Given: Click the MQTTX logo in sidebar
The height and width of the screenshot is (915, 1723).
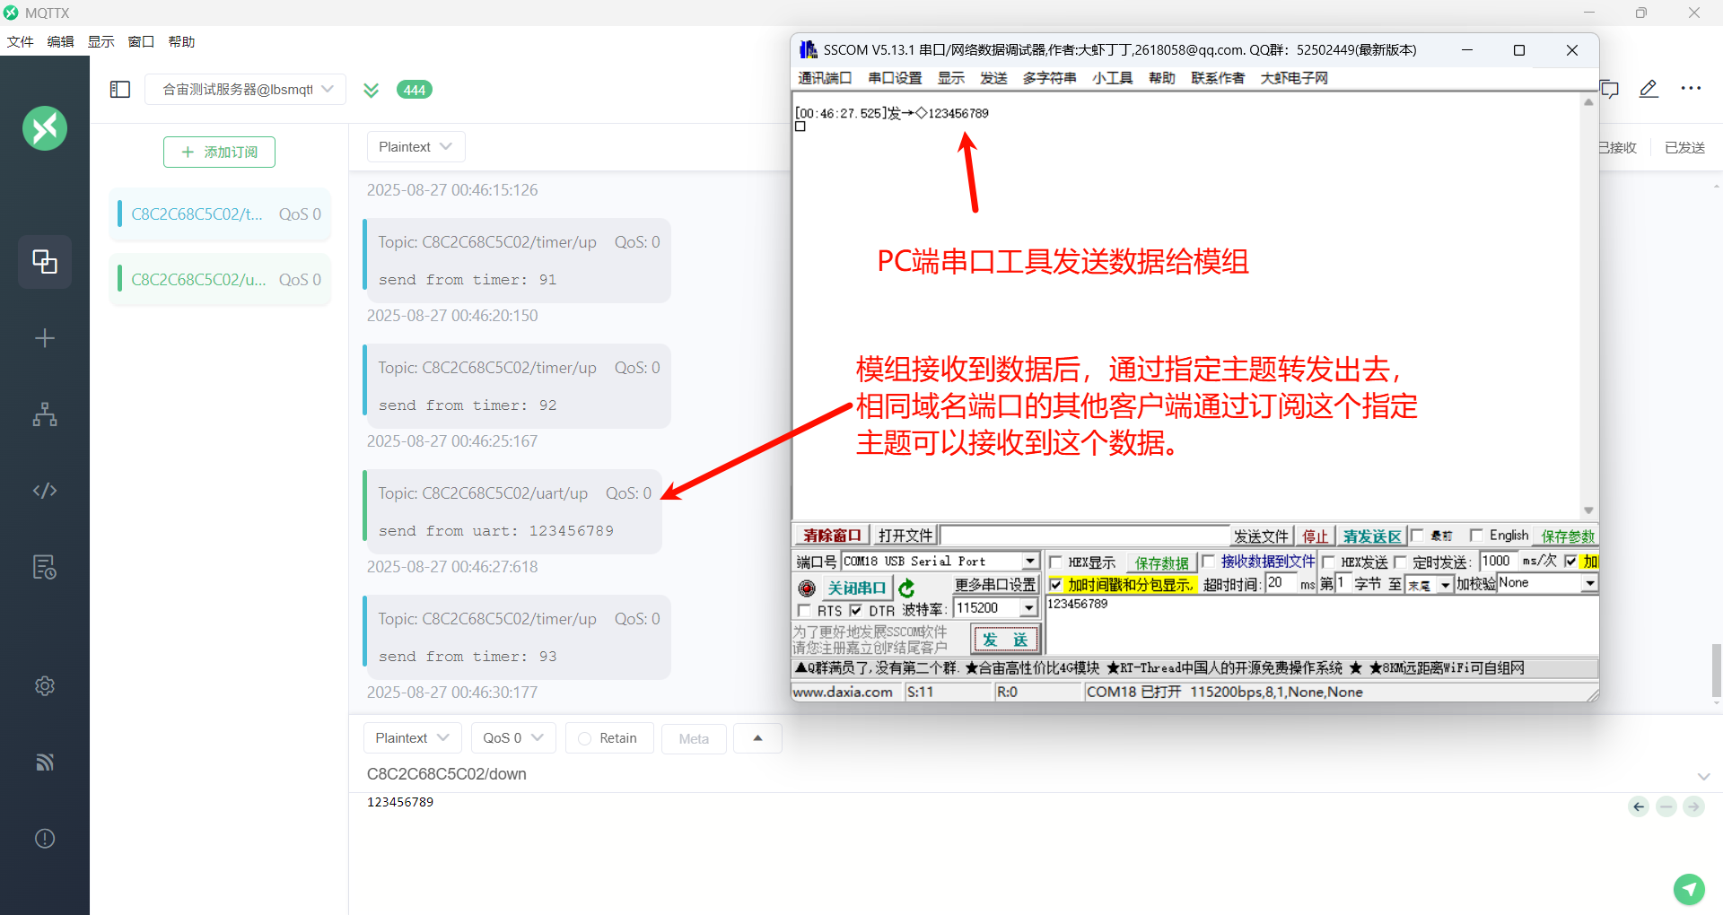Looking at the screenshot, I should point(45,128).
